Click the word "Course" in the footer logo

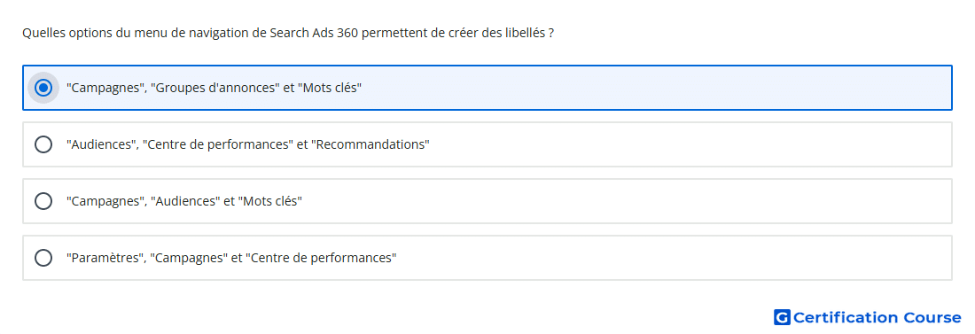(x=932, y=318)
